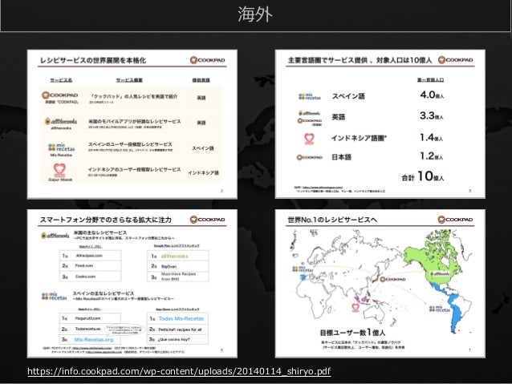Click Petitchef: recipes for all entry
This screenshot has height=384, width=512.
coord(180,329)
